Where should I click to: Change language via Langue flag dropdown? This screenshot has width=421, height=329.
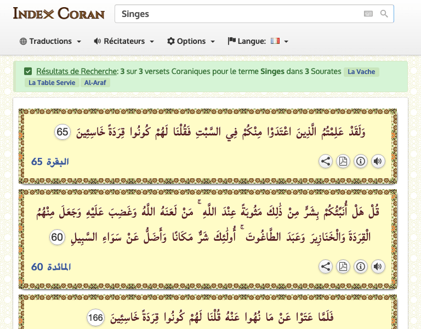point(258,41)
